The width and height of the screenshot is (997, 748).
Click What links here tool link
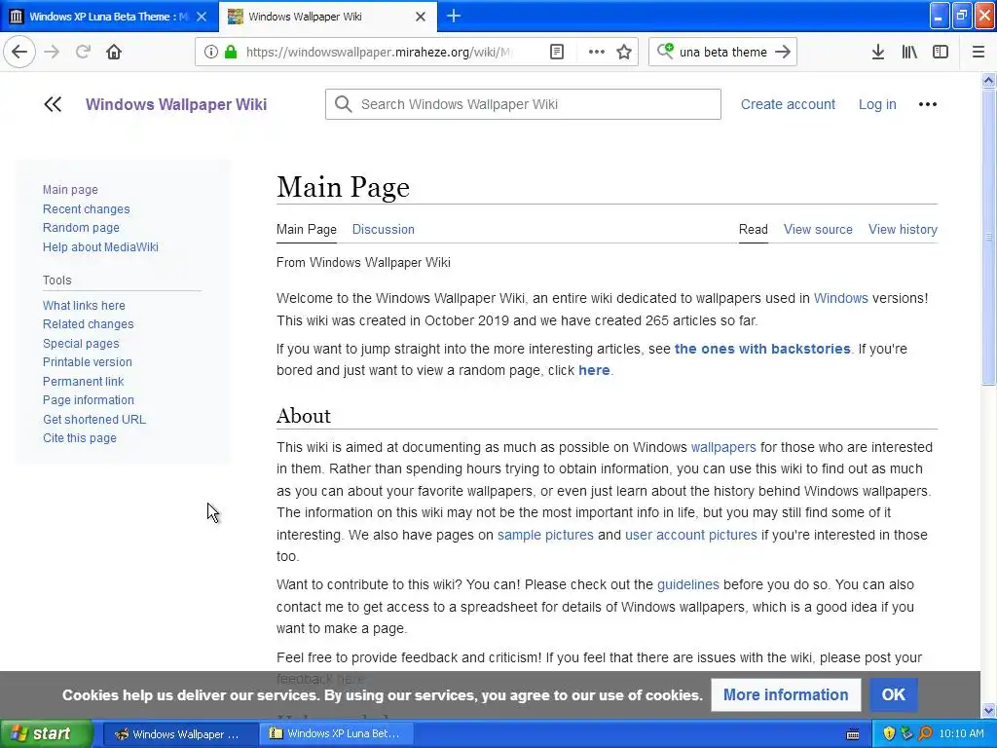(x=84, y=305)
